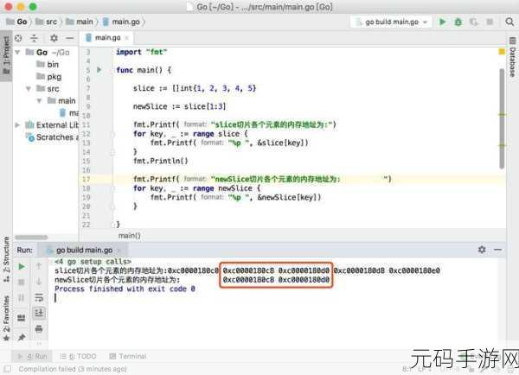The height and width of the screenshot is (375, 519).
Task: Click Process finished with exit code 0
Action: tap(125, 289)
